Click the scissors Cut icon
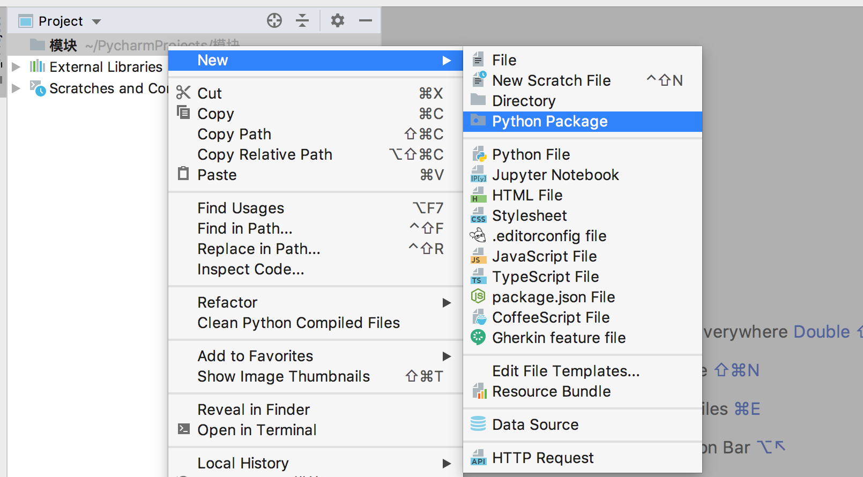The width and height of the screenshot is (863, 477). tap(183, 93)
